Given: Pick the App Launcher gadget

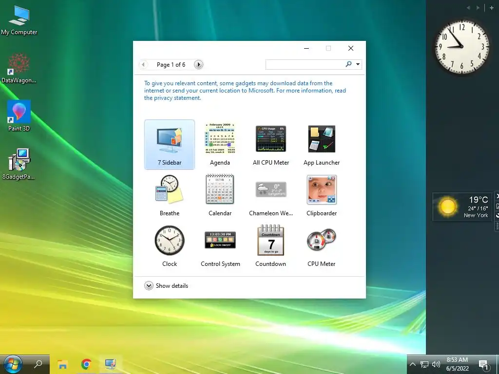Looking at the screenshot, I should (322, 144).
